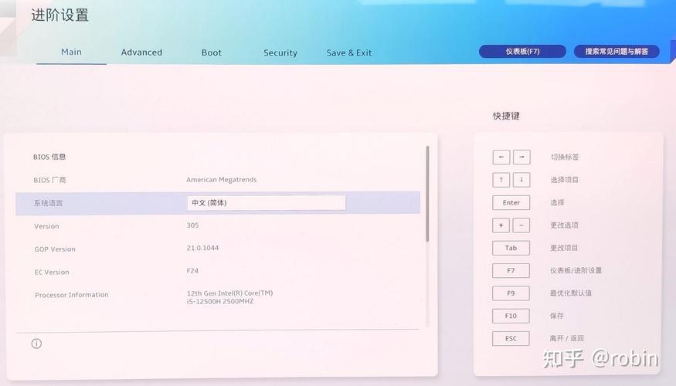
Task: Click the Enter key box
Action: [511, 202]
